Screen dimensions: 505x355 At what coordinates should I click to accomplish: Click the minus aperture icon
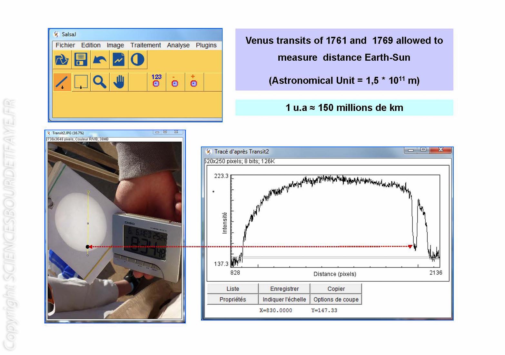[175, 82]
